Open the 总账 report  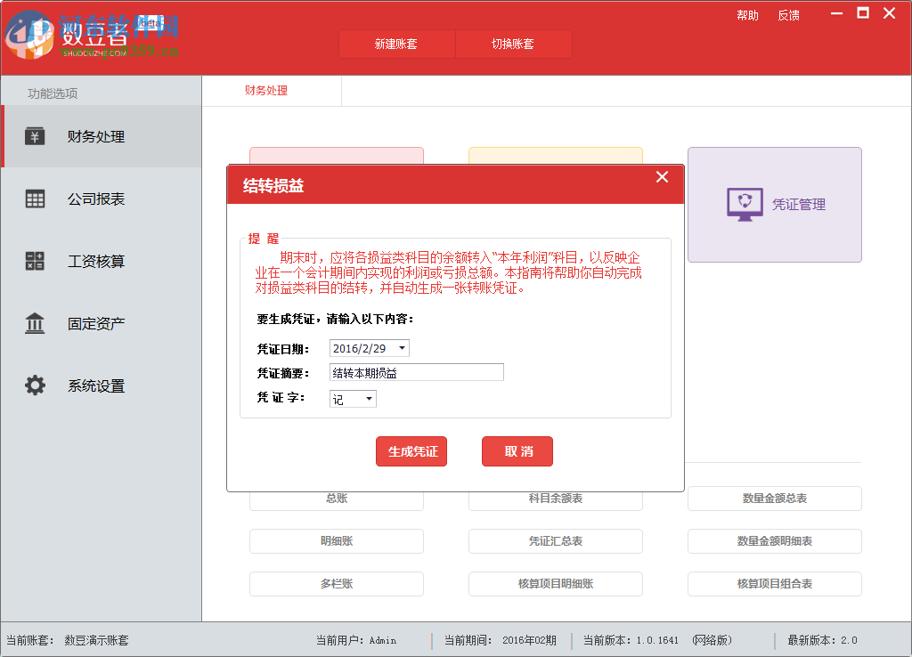click(336, 498)
